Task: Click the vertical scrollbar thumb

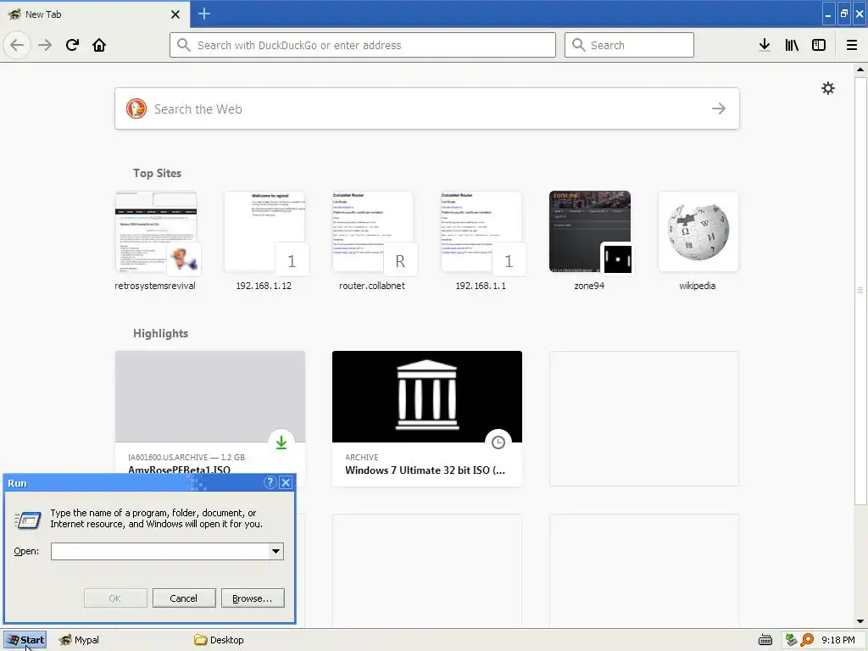Action: click(x=860, y=291)
